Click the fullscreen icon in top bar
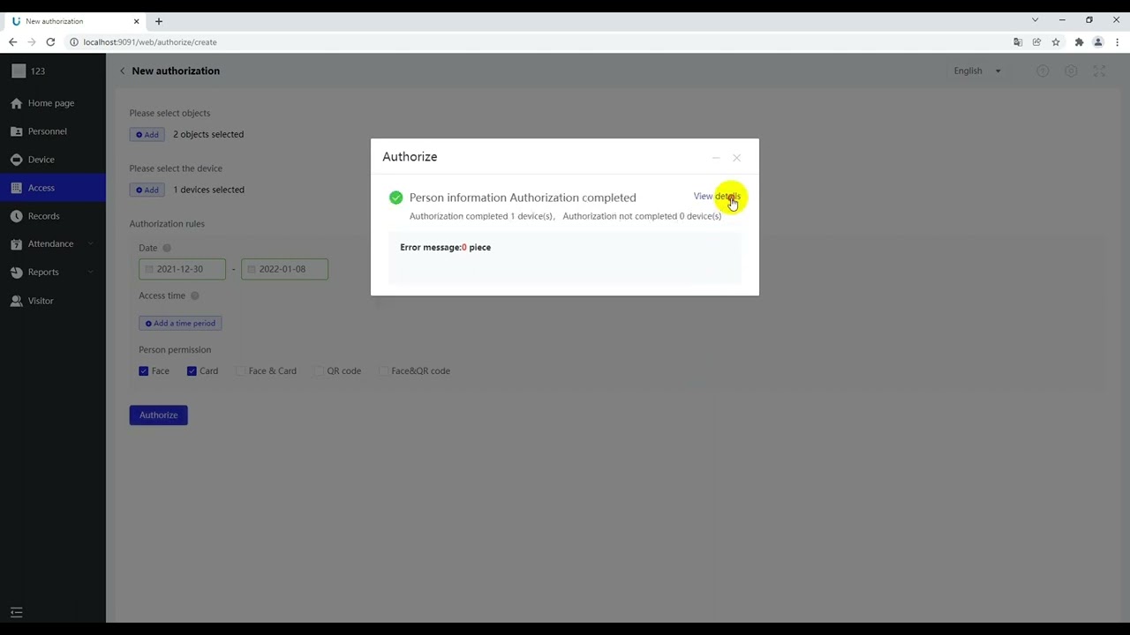The image size is (1130, 635). [1099, 71]
